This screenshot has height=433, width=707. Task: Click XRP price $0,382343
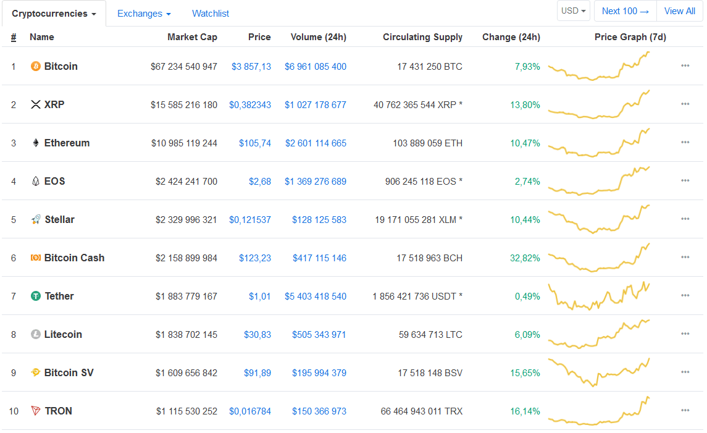[250, 105]
